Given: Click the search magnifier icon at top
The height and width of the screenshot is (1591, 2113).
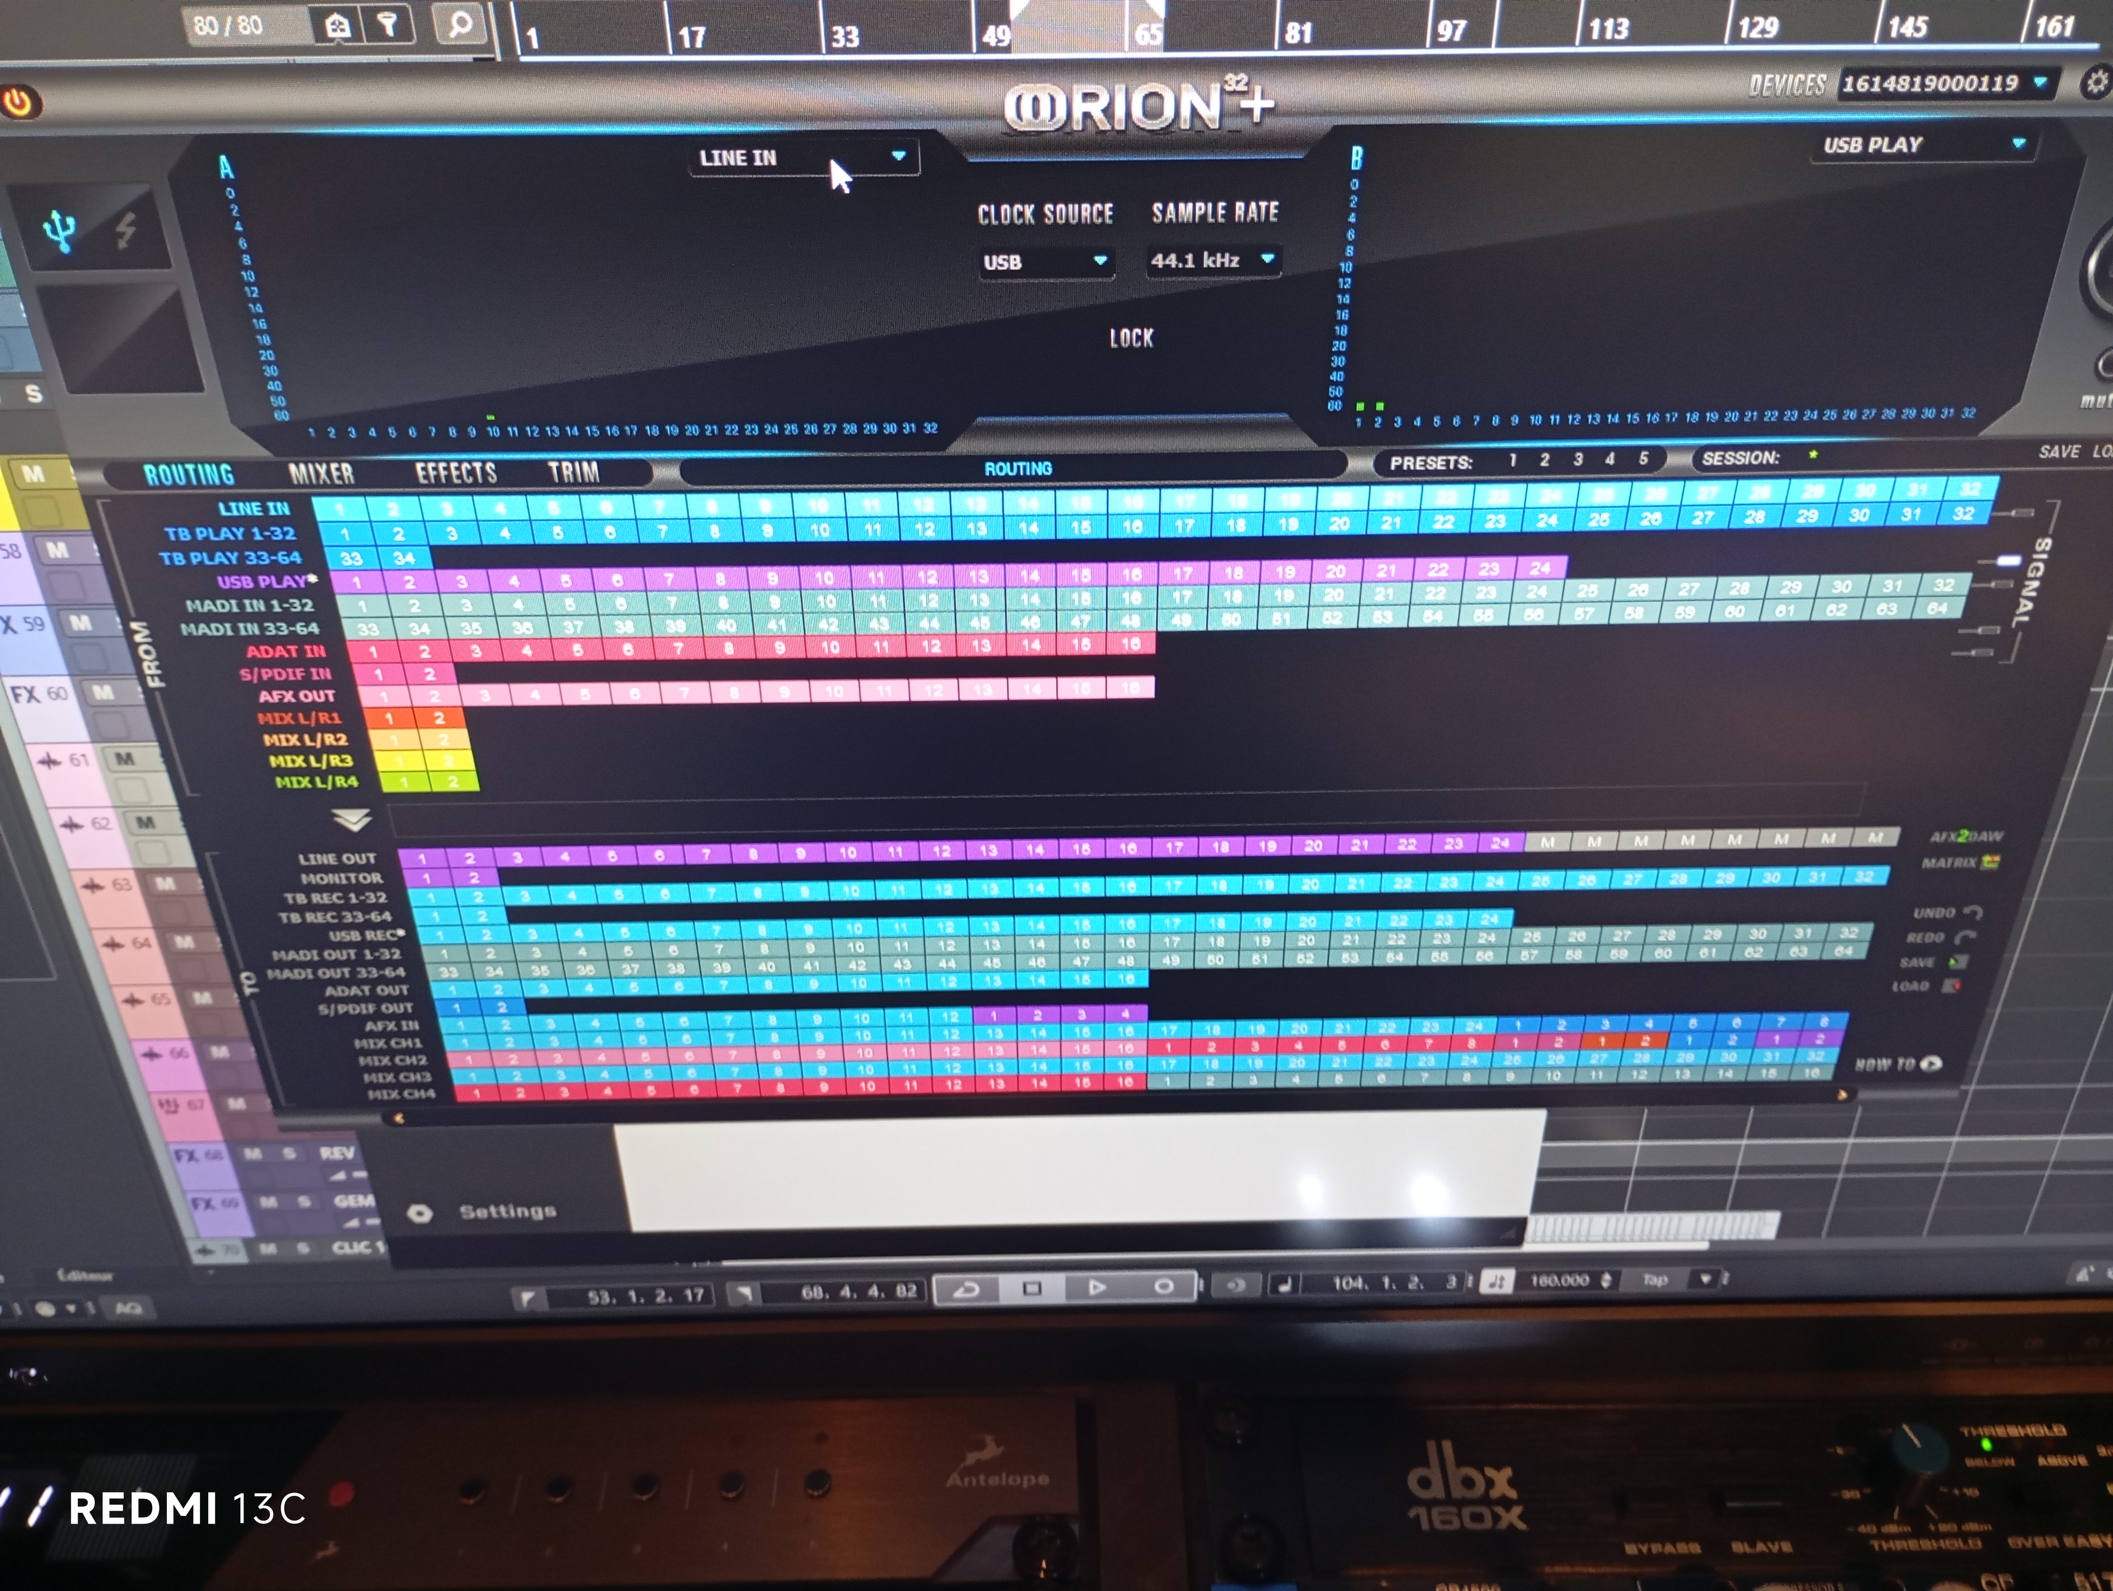Looking at the screenshot, I should pyautogui.click(x=460, y=24).
